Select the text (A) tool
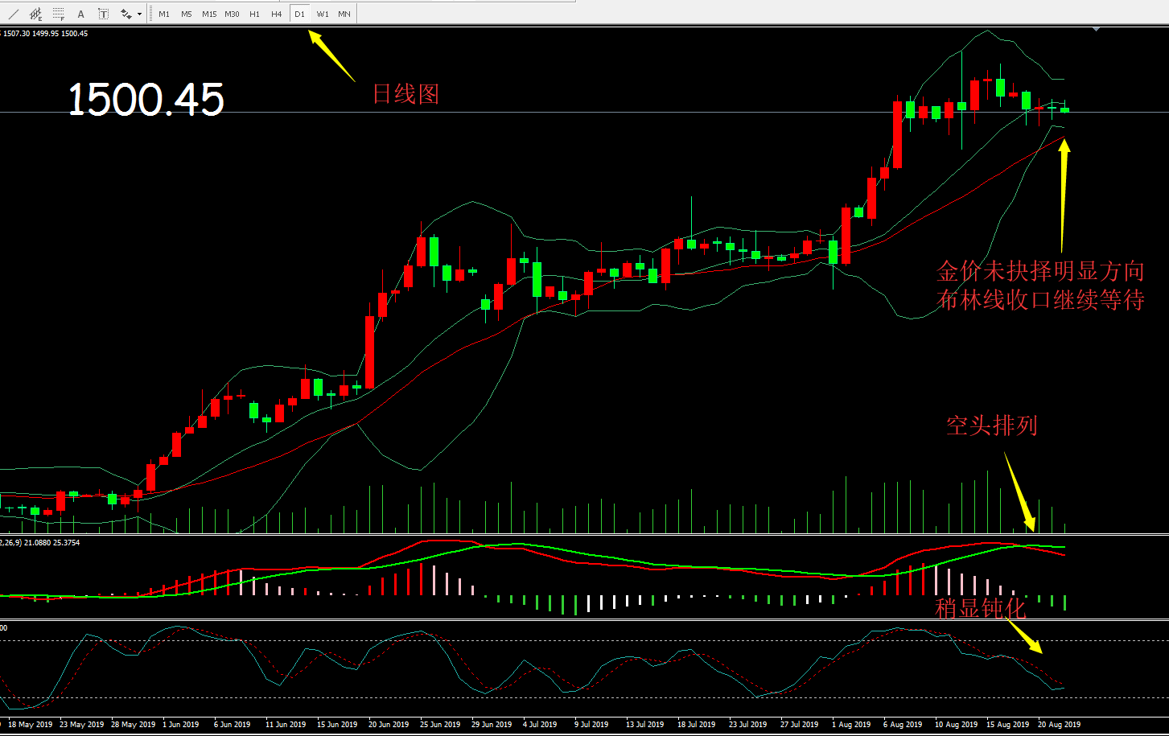 (81, 14)
